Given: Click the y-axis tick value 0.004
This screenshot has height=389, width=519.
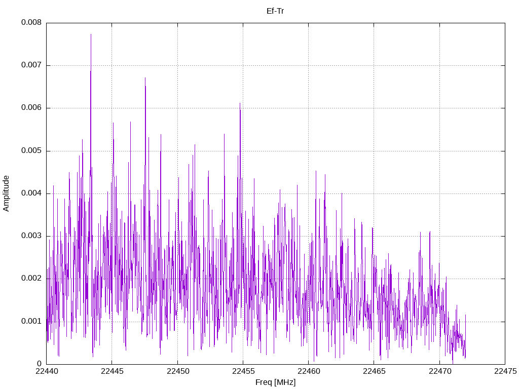Looking at the screenshot, I should [31, 193].
